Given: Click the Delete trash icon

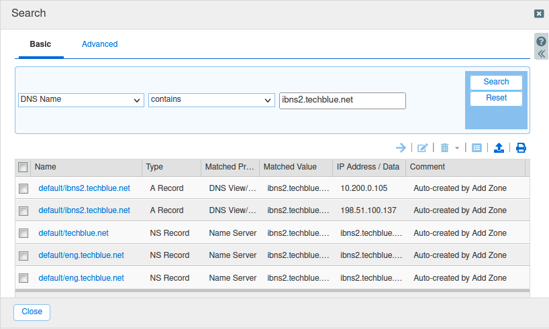Looking at the screenshot, I should [x=444, y=148].
